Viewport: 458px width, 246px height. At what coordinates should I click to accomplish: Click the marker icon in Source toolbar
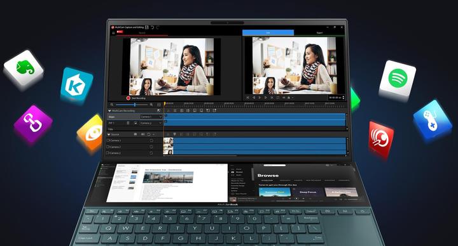point(175,134)
